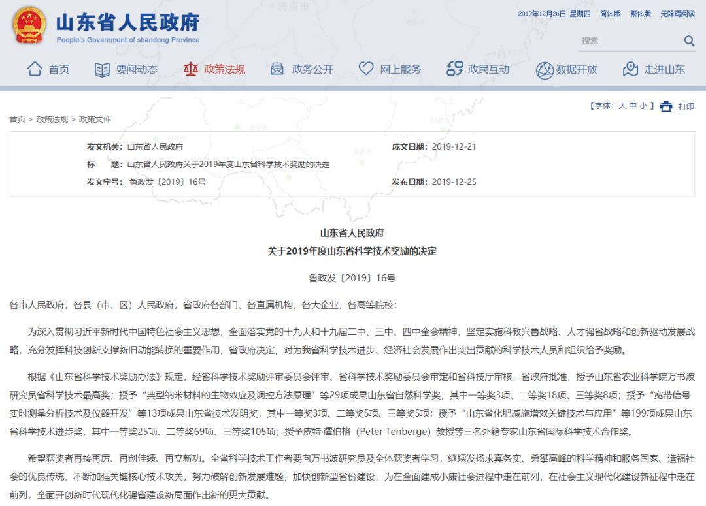The image size is (706, 506).
Task: Click the printer icon
Action: [666, 106]
